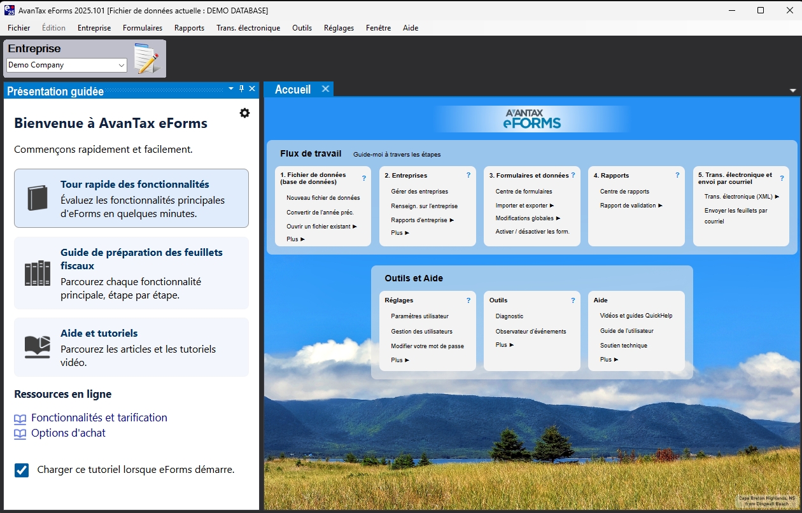Pin the Présentation guidée panel

[241, 89]
